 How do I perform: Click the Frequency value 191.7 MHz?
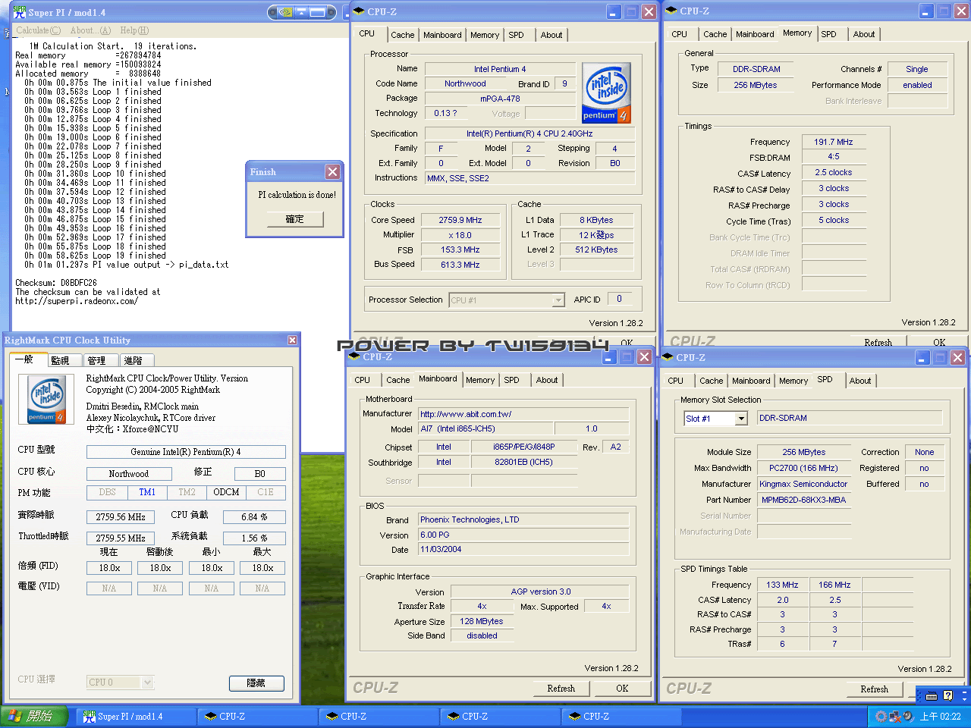pyautogui.click(x=834, y=142)
